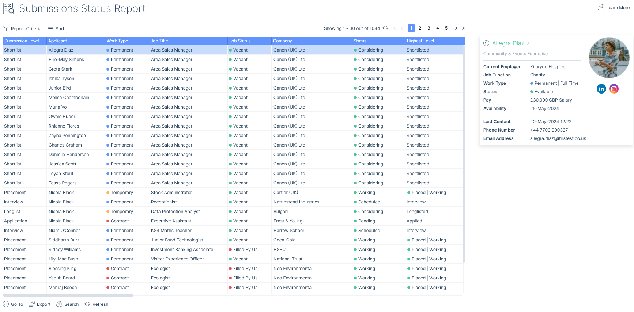The width and height of the screenshot is (634, 312).
Task: Open the Report Criteria filter
Action: [22, 28]
